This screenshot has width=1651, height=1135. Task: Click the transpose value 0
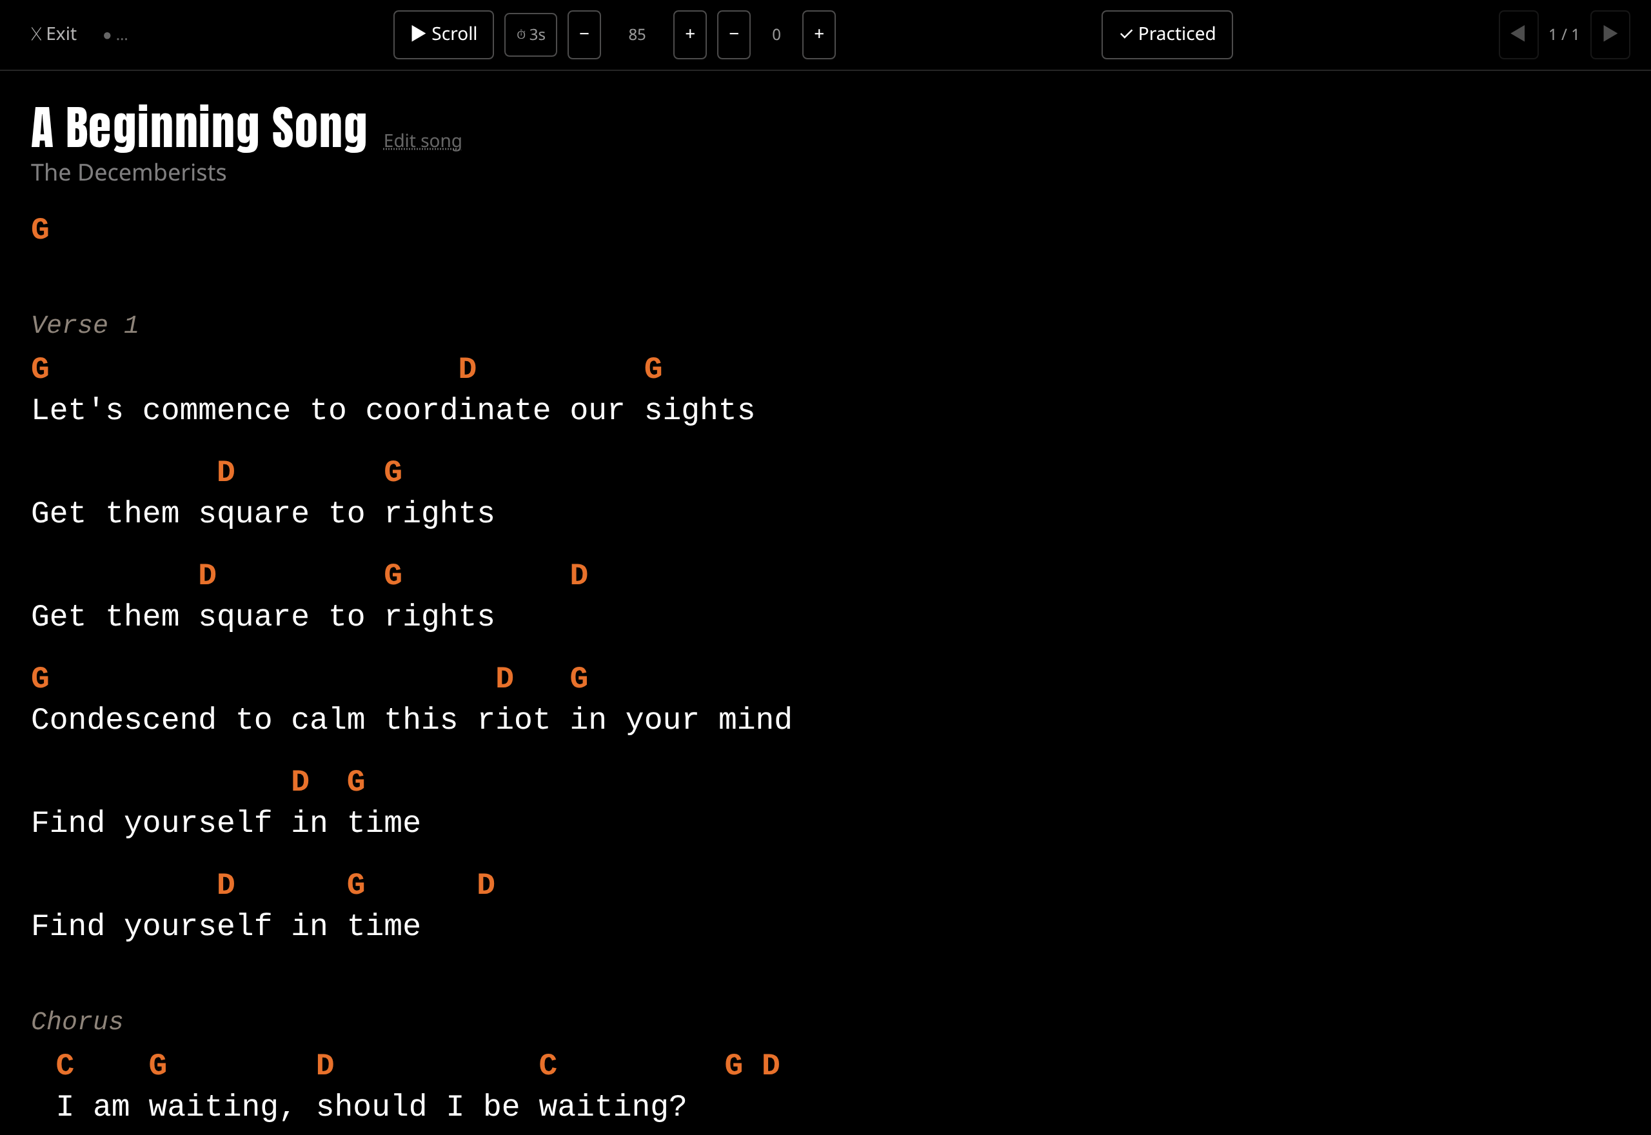point(776,34)
